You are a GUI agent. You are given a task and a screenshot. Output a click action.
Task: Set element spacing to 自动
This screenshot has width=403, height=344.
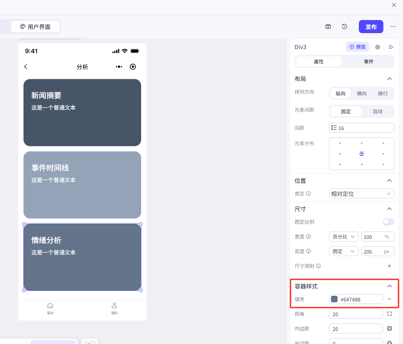[x=377, y=111]
